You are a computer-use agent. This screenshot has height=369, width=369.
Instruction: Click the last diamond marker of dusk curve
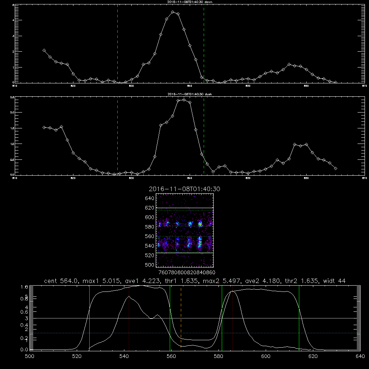click(335, 168)
